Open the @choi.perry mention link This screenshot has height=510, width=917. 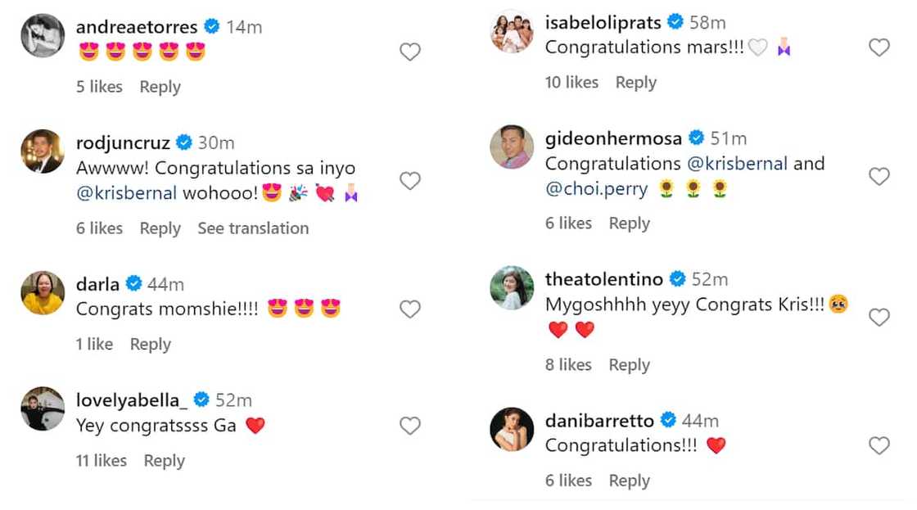tap(596, 189)
